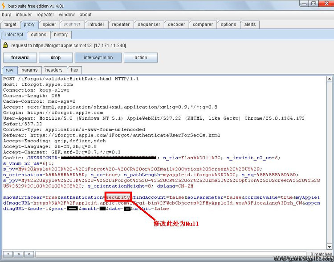334x262 pixels.
Task: Open the about menu
Action: [x=86, y=15]
